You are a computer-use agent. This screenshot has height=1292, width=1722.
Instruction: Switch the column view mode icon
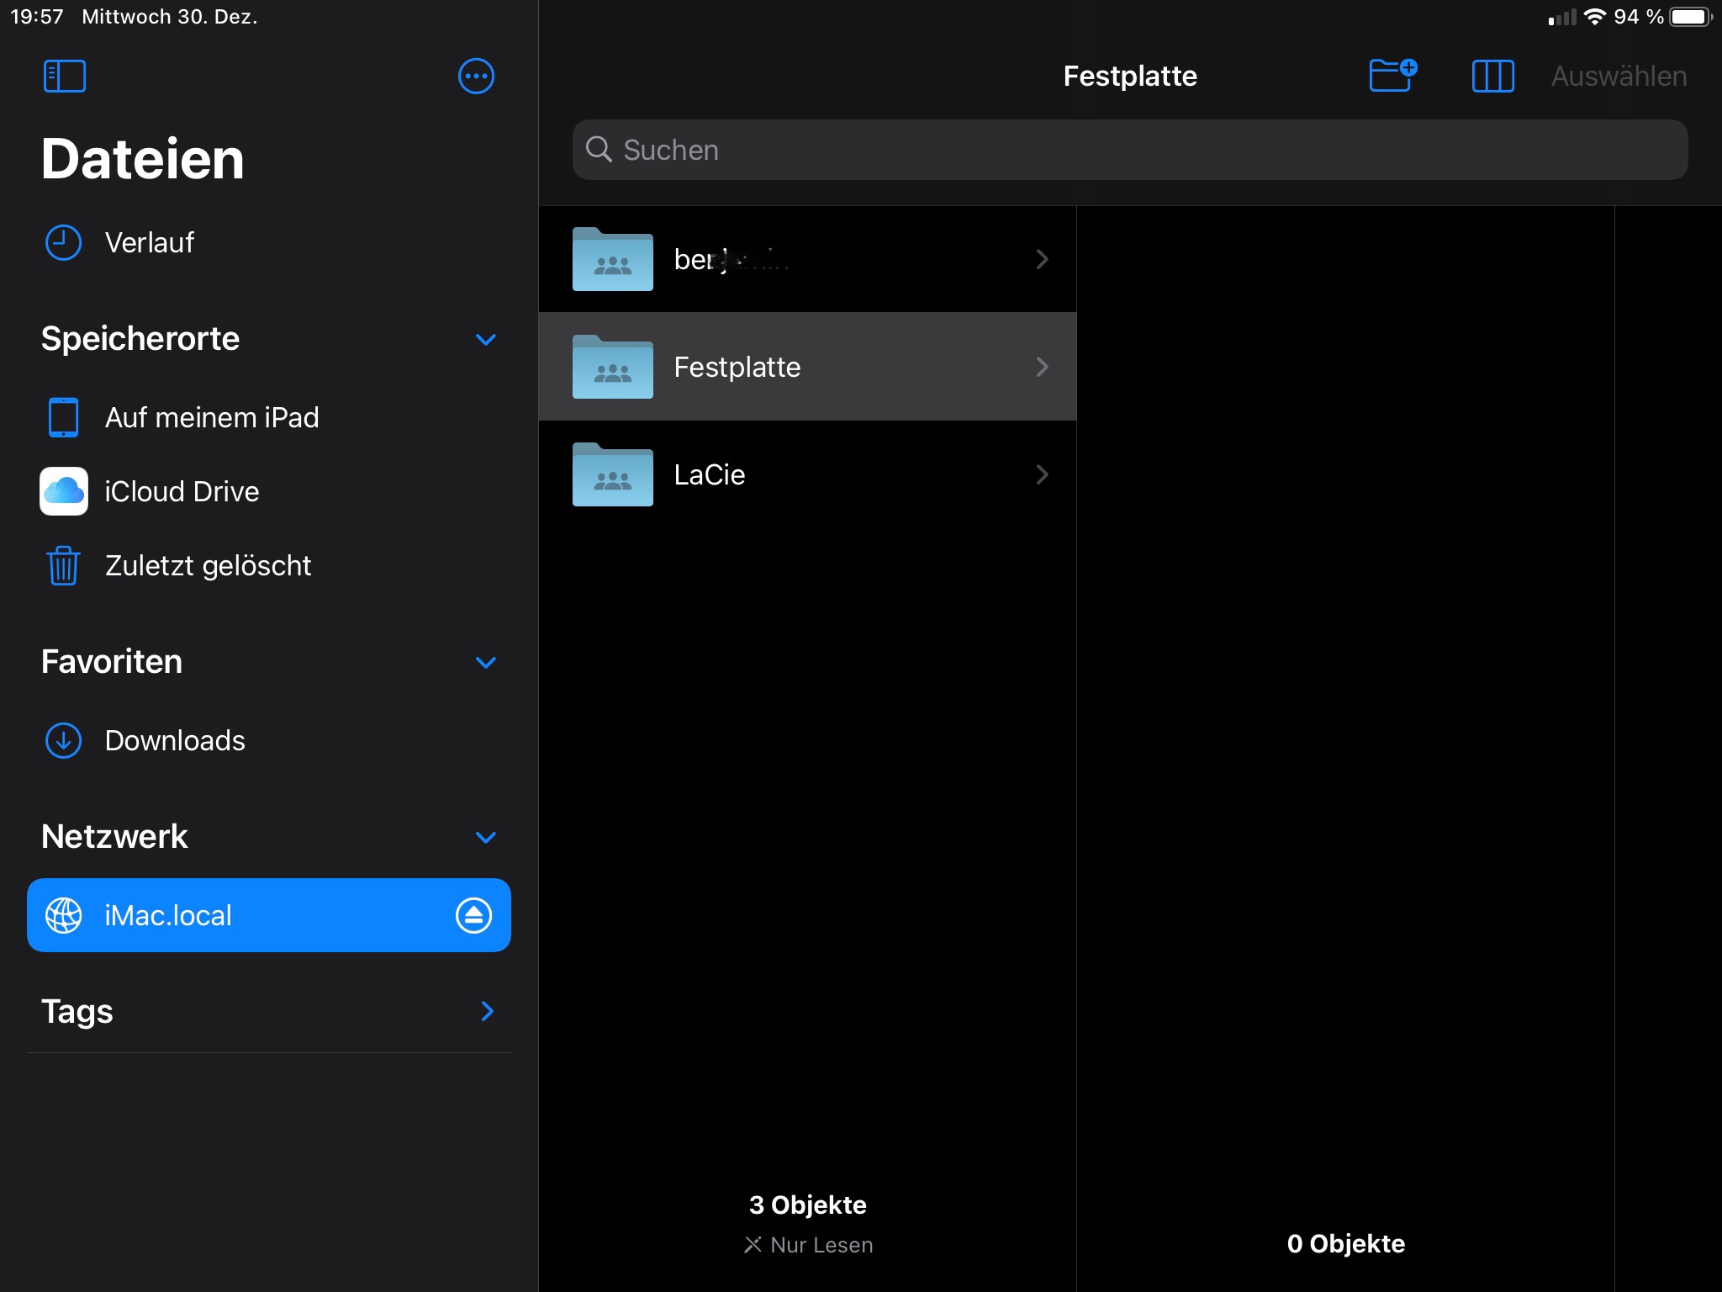(1492, 77)
